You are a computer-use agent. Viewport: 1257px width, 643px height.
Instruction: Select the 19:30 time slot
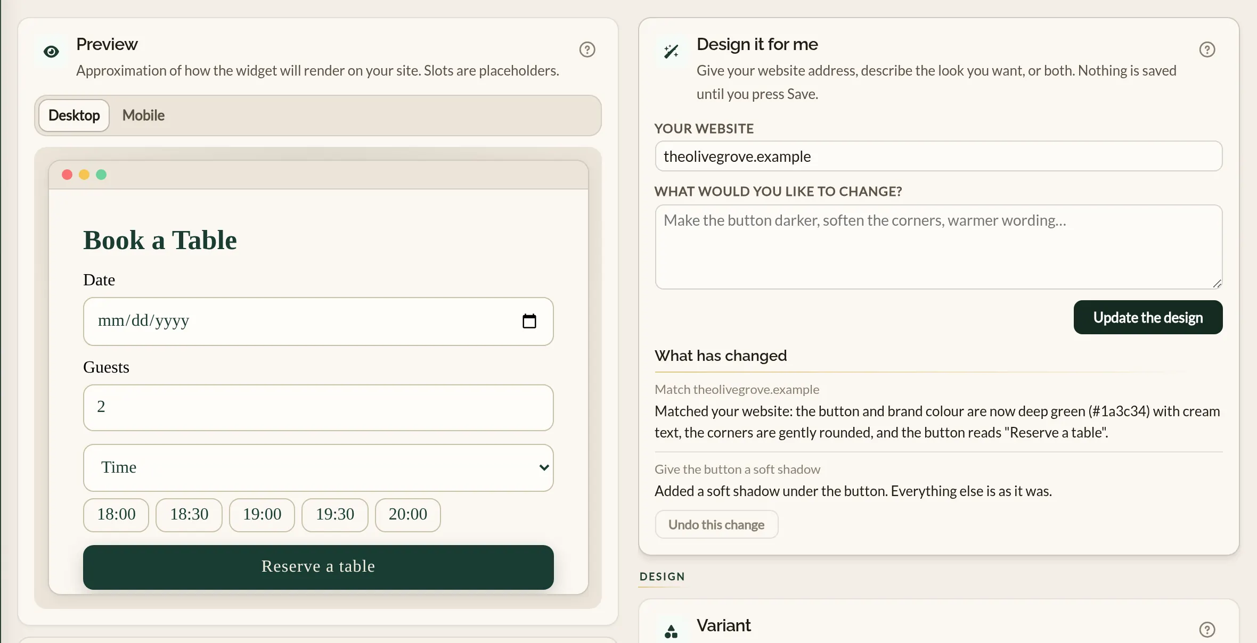click(335, 515)
